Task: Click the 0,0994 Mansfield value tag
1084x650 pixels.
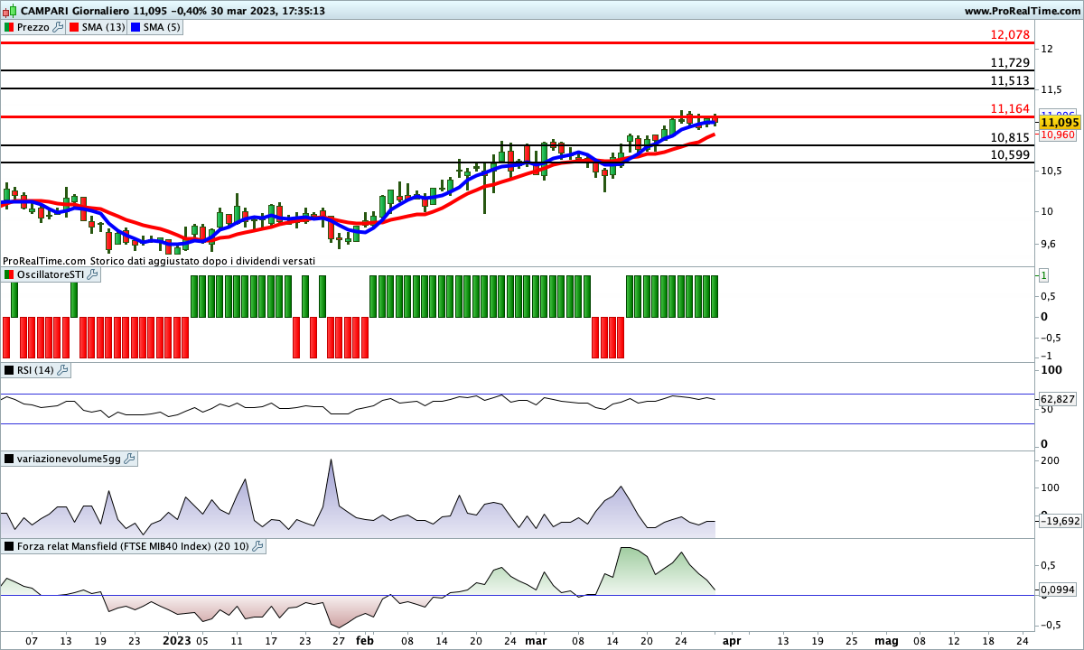Action: coord(1058,590)
